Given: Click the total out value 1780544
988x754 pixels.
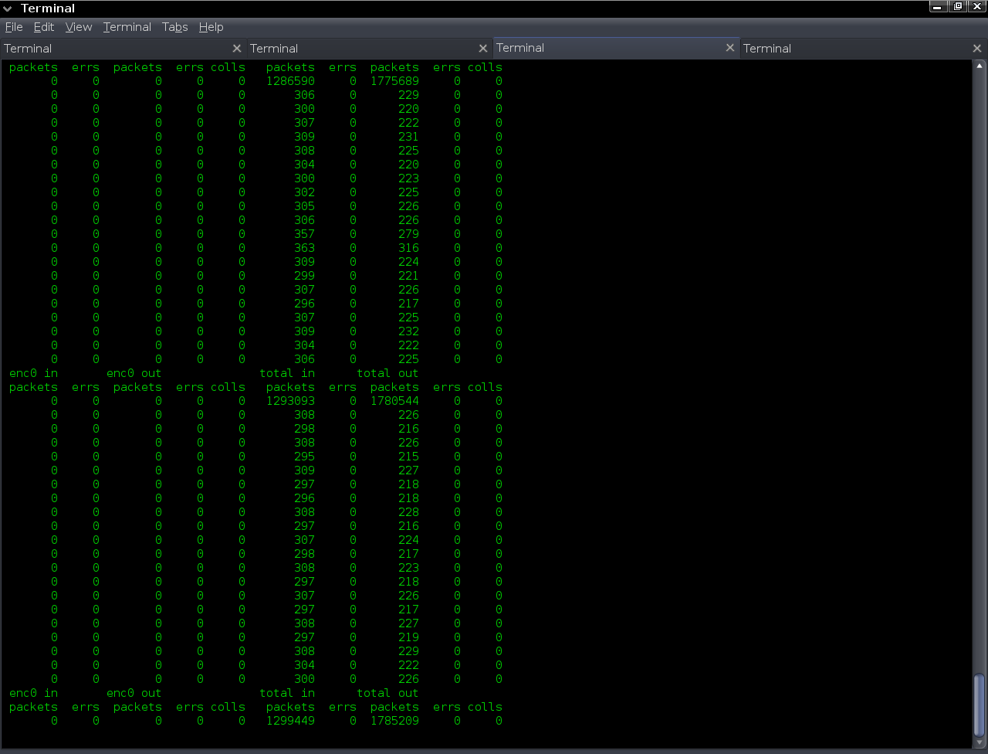Looking at the screenshot, I should (394, 401).
